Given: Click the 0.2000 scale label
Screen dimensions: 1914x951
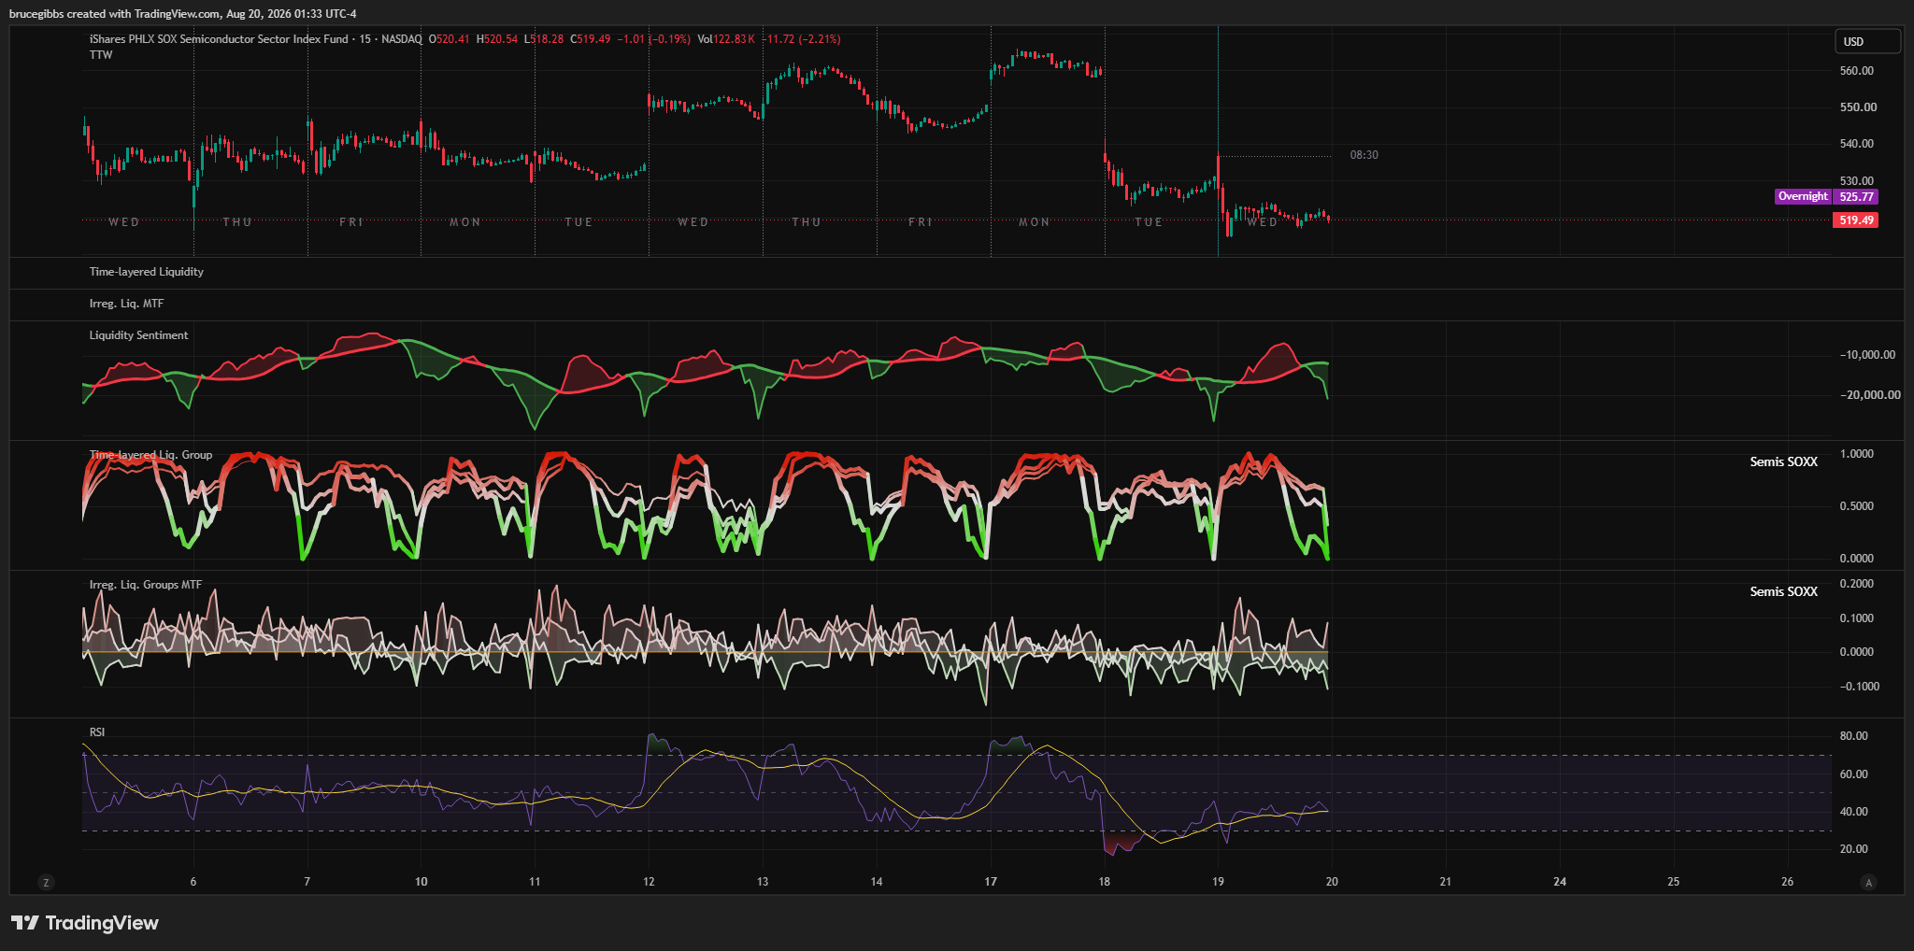Looking at the screenshot, I should pos(1856,584).
